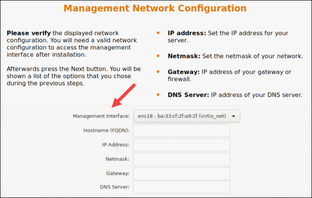This screenshot has height=198, width=312.
Task: Click the dropdown arrow beside ens18 interface
Action: click(x=234, y=116)
